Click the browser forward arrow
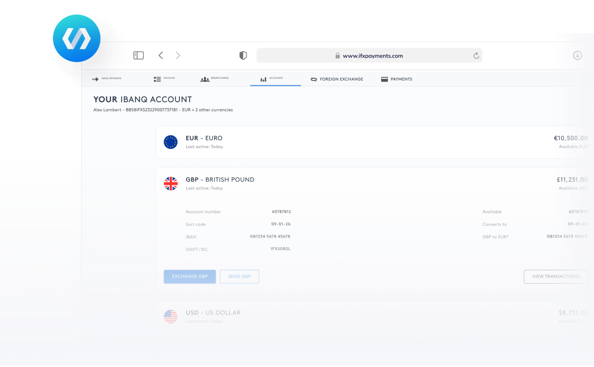Viewport: 594px width, 367px height. pyautogui.click(x=178, y=56)
